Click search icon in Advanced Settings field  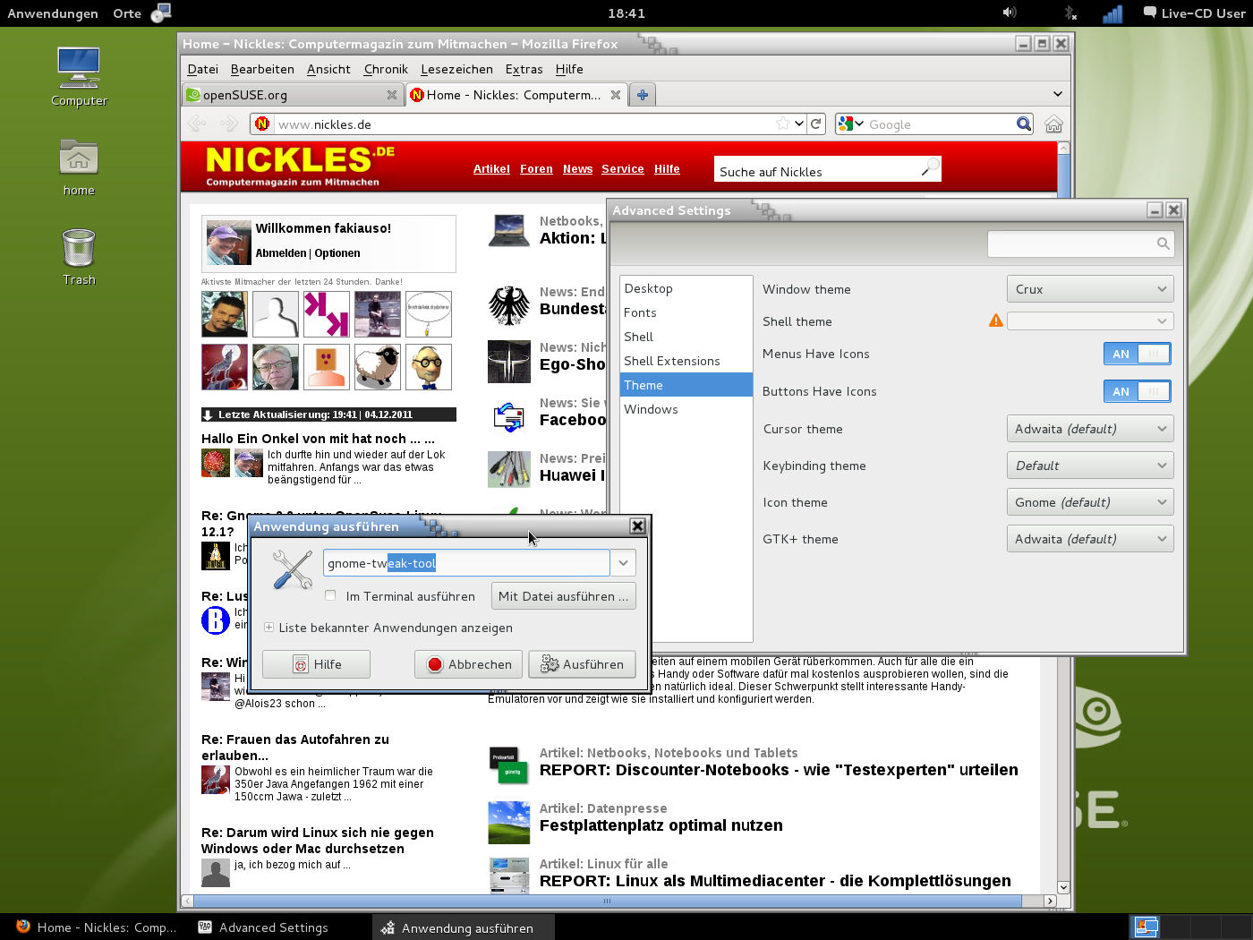click(x=1163, y=244)
